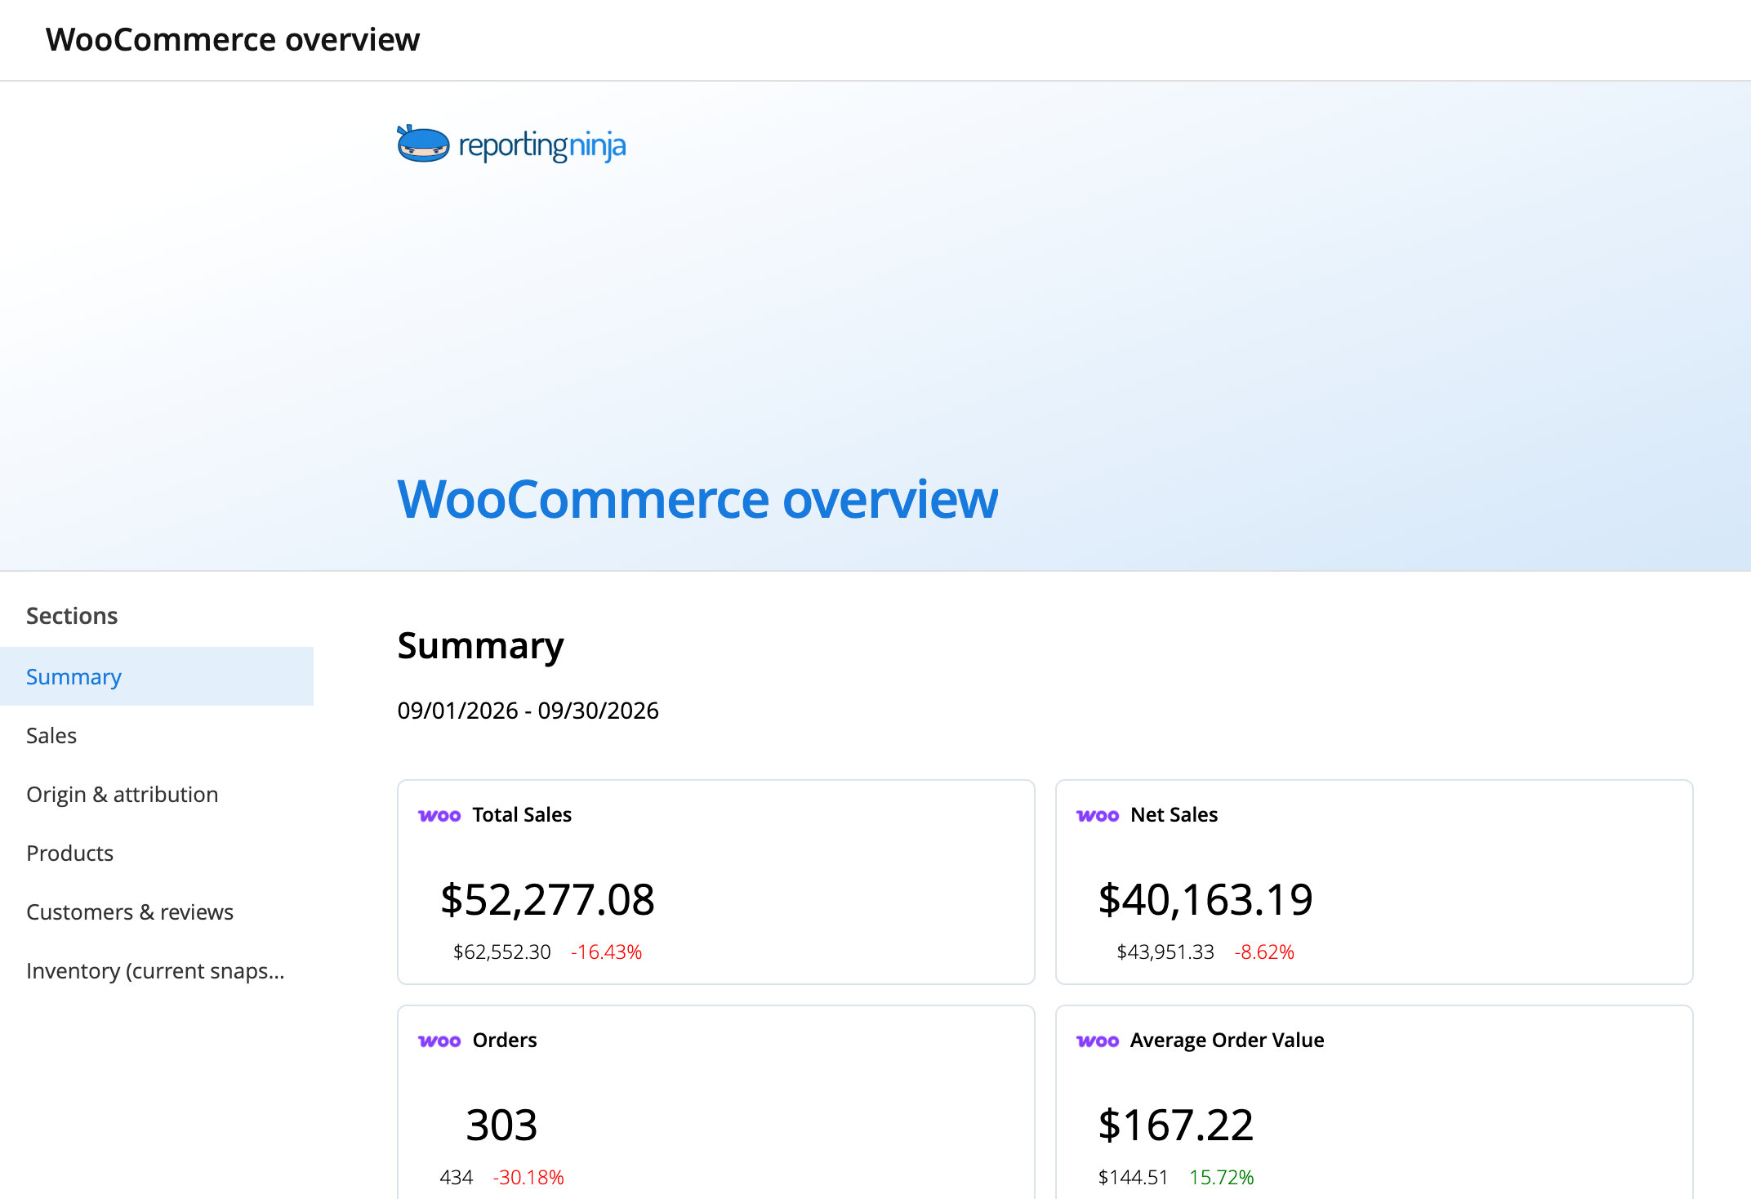This screenshot has height=1199, width=1751.
Task: Click the Sections sidebar heading
Action: 72,616
